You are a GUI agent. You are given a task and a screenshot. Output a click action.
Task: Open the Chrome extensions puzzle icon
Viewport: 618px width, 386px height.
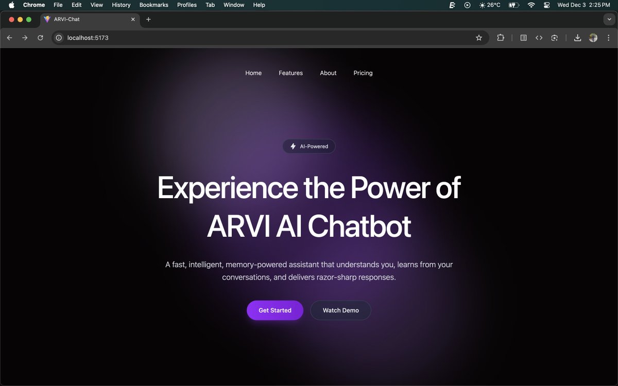[x=501, y=38]
